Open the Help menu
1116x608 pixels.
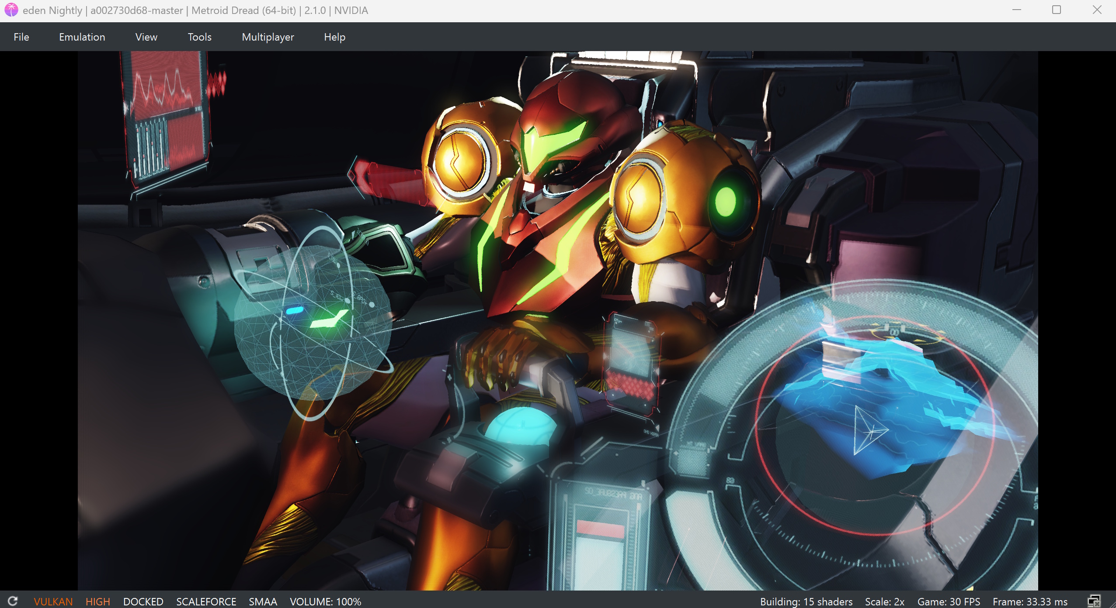(x=334, y=37)
